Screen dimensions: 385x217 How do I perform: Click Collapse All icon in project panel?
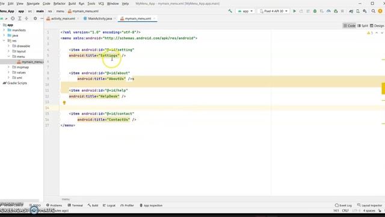(x=26, y=19)
